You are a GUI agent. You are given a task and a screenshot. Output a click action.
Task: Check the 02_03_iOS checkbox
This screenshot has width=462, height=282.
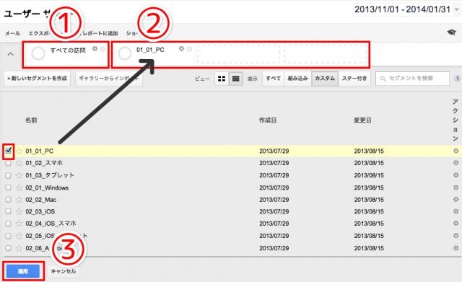point(8,211)
